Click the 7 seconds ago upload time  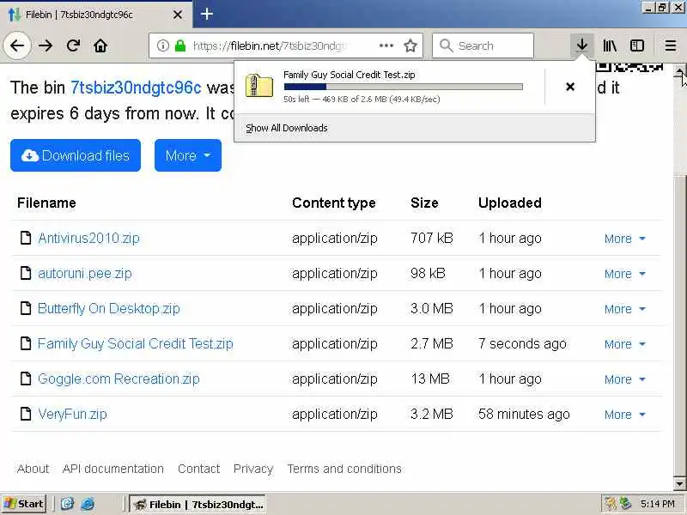tap(522, 344)
